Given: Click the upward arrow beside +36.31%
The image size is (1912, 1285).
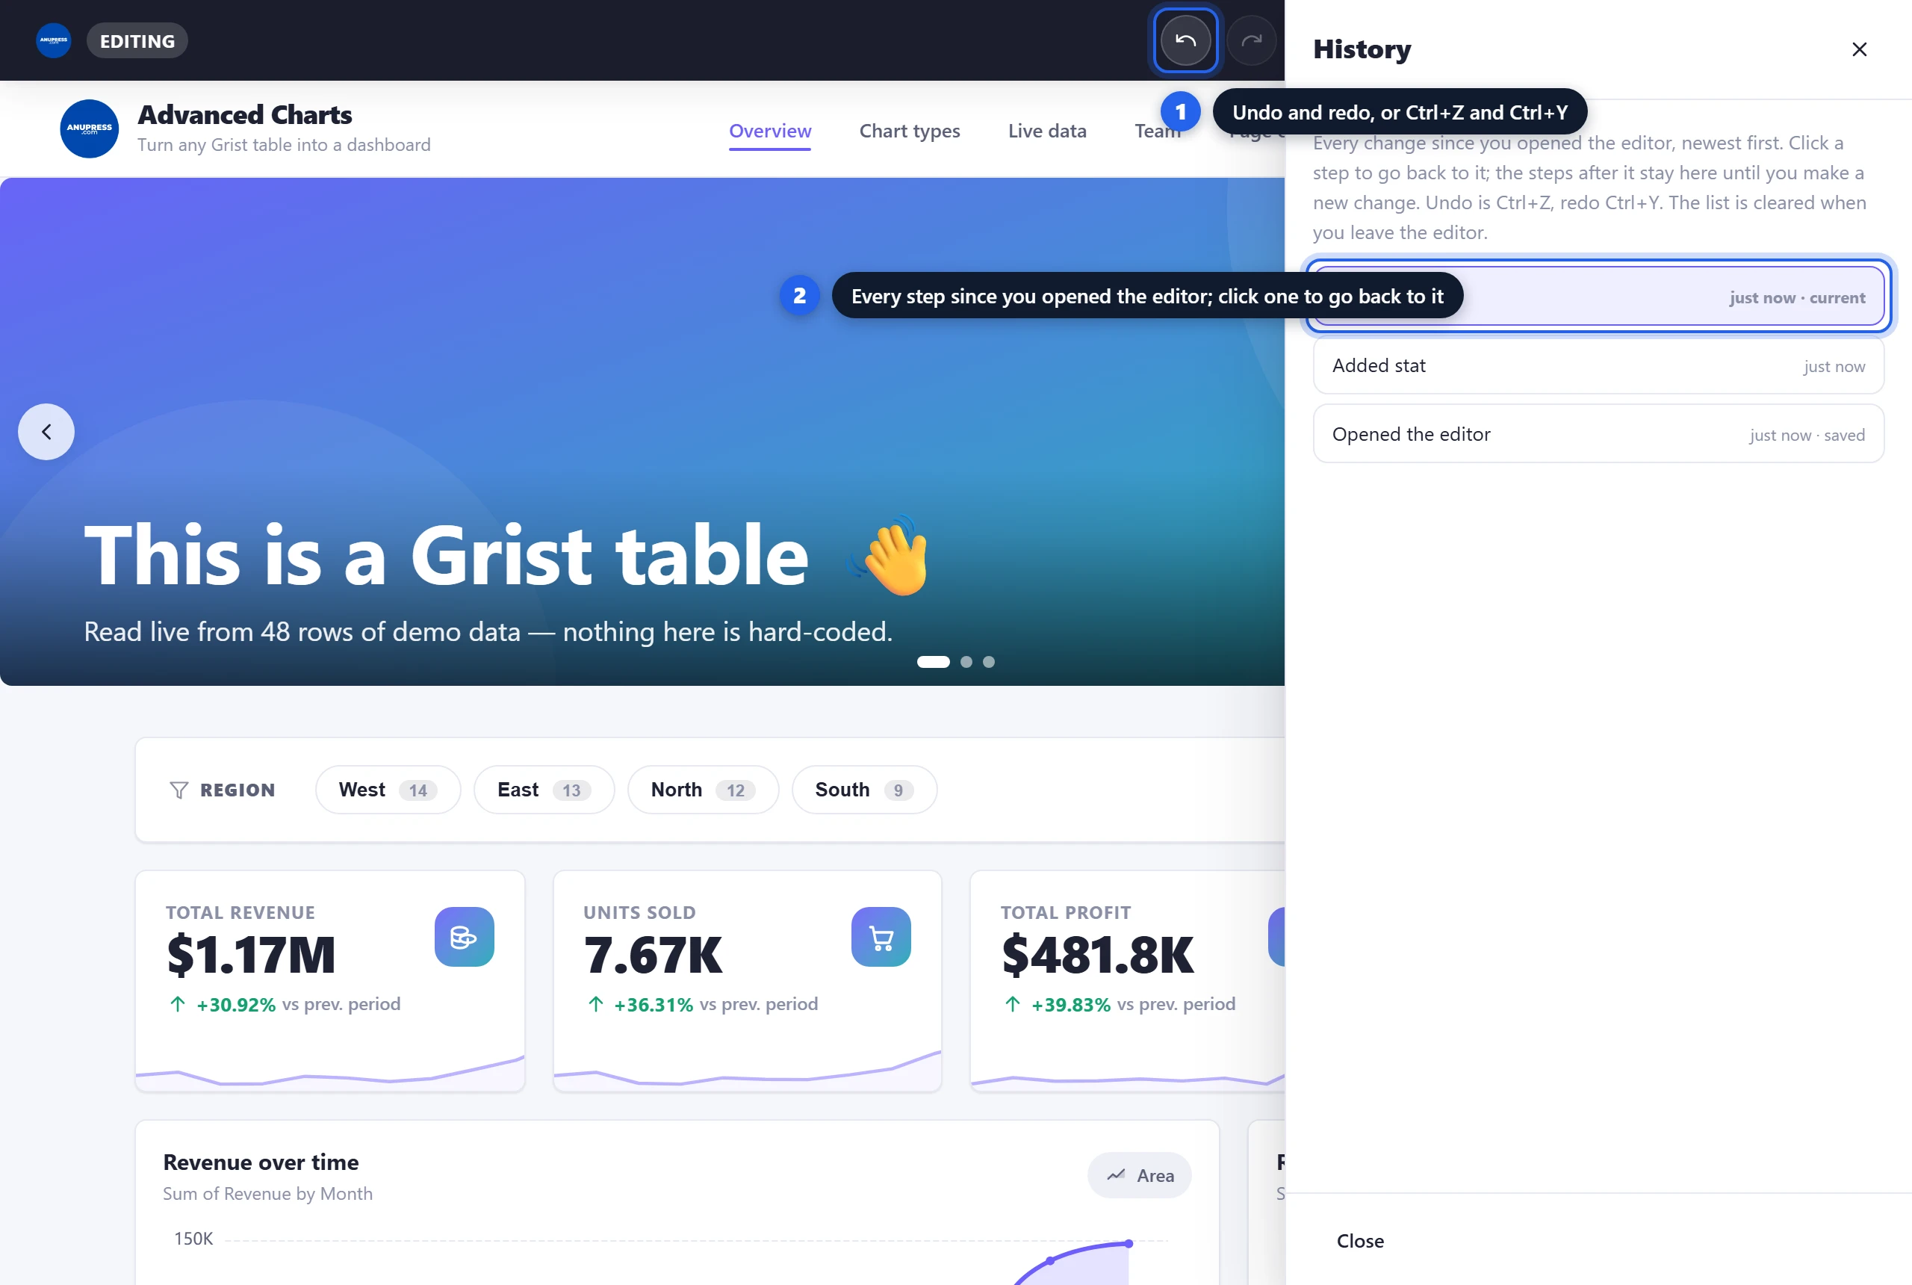Looking at the screenshot, I should pos(595,1004).
